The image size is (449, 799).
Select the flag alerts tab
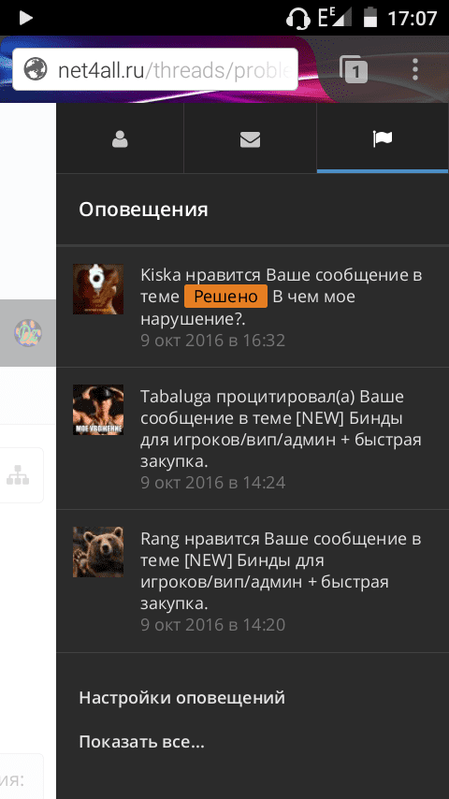click(383, 138)
